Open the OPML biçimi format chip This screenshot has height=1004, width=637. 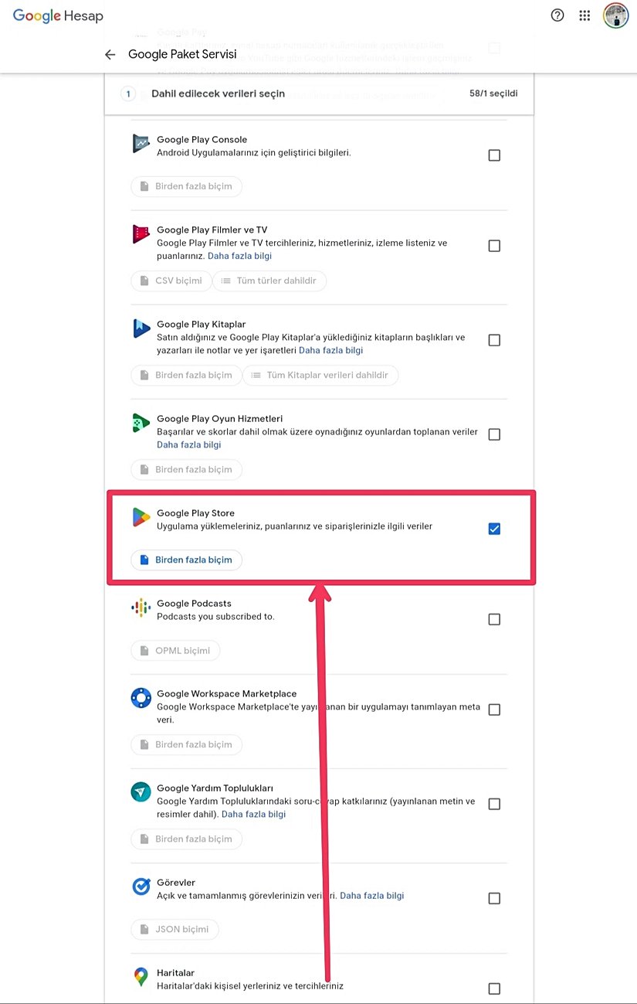click(175, 650)
